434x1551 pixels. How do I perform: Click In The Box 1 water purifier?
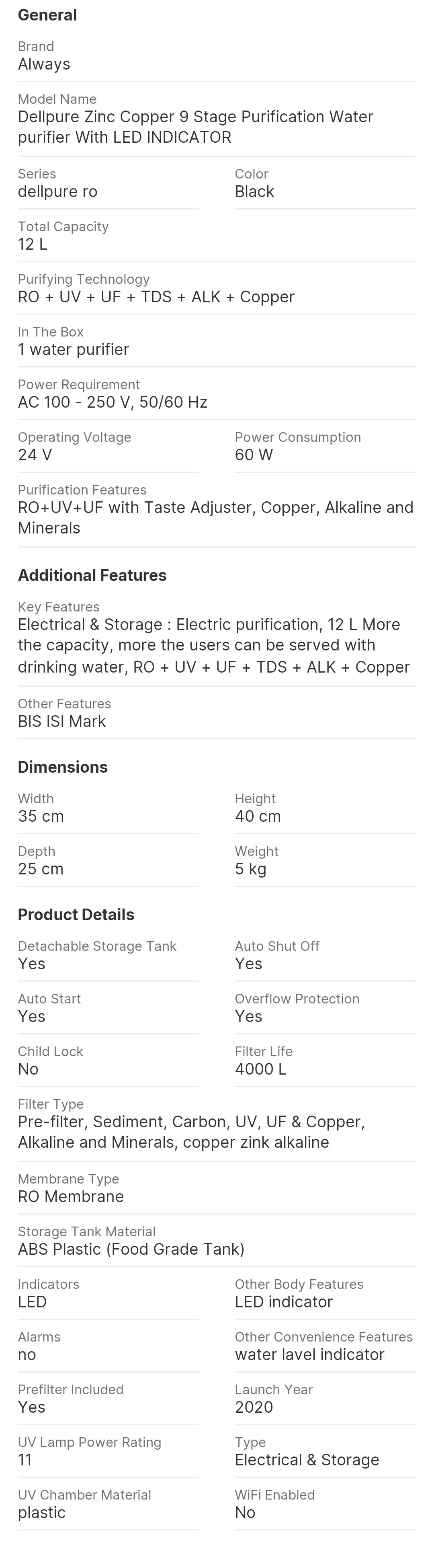[x=73, y=350]
